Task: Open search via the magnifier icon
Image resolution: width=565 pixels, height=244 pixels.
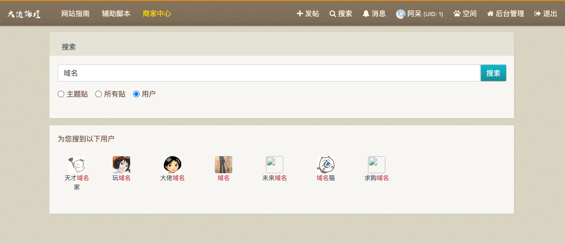Action: 332,14
